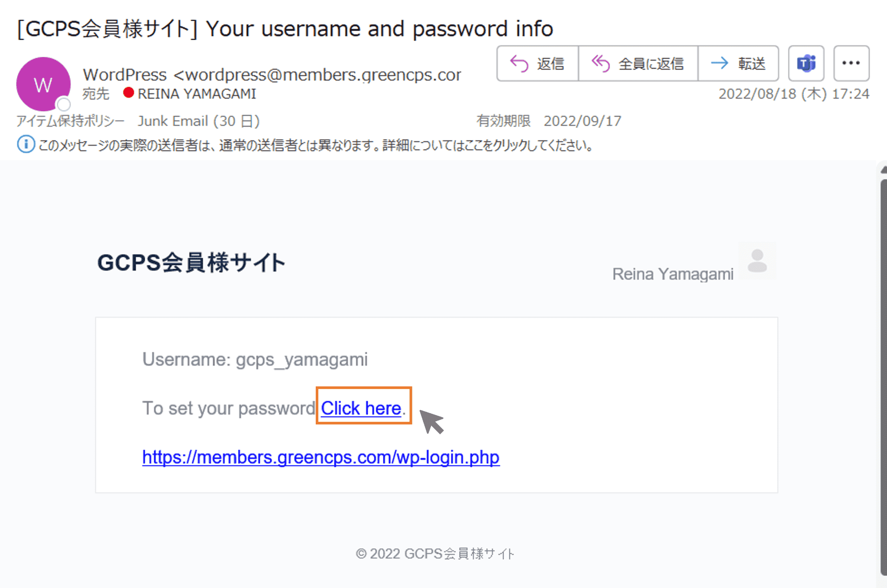Select recipient name REINA YAMAGAMI

click(196, 93)
